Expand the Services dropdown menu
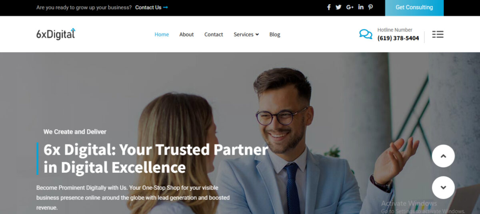The image size is (480, 214). (x=246, y=34)
